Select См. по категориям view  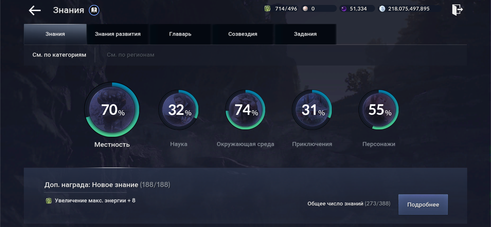click(x=59, y=55)
